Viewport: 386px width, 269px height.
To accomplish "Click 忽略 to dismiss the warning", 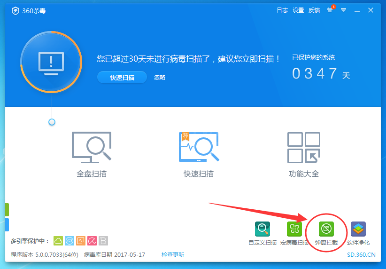I will click(160, 78).
